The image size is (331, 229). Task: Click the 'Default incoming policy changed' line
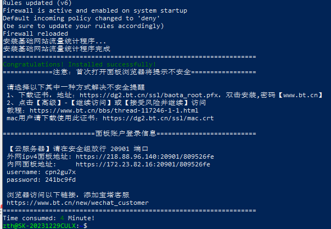point(81,18)
